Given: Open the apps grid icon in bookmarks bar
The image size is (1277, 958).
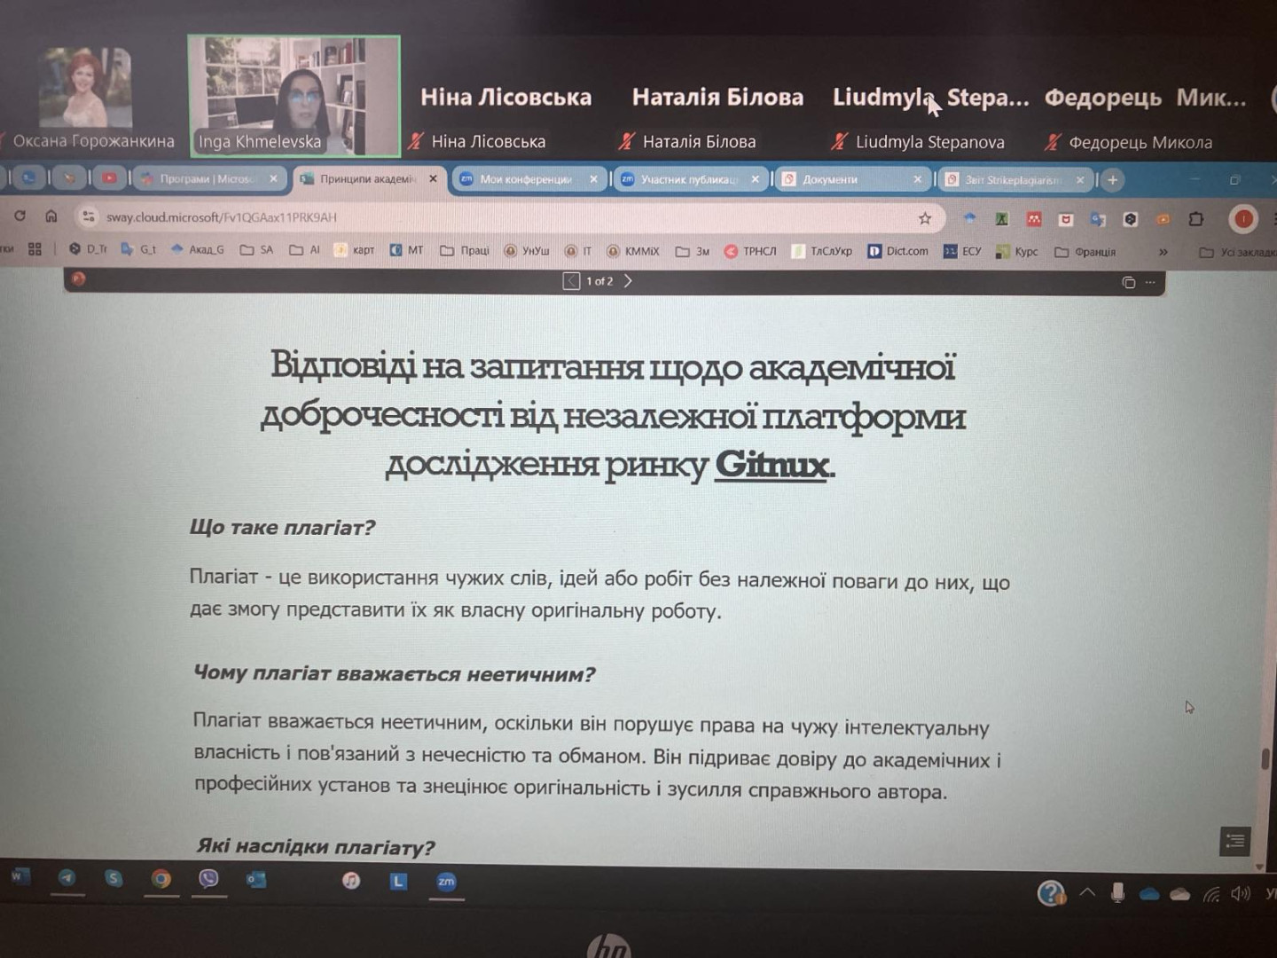Looking at the screenshot, I should tap(35, 249).
